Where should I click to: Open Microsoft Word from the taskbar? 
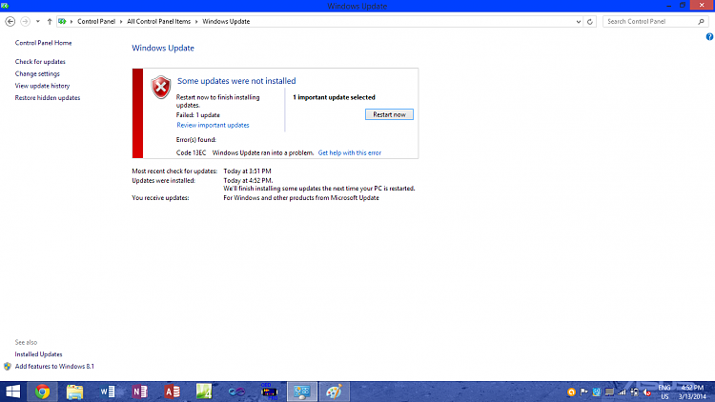point(108,392)
